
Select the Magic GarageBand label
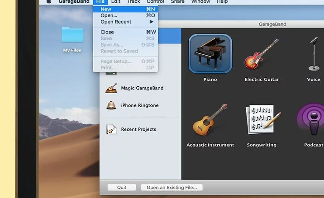coord(142,88)
